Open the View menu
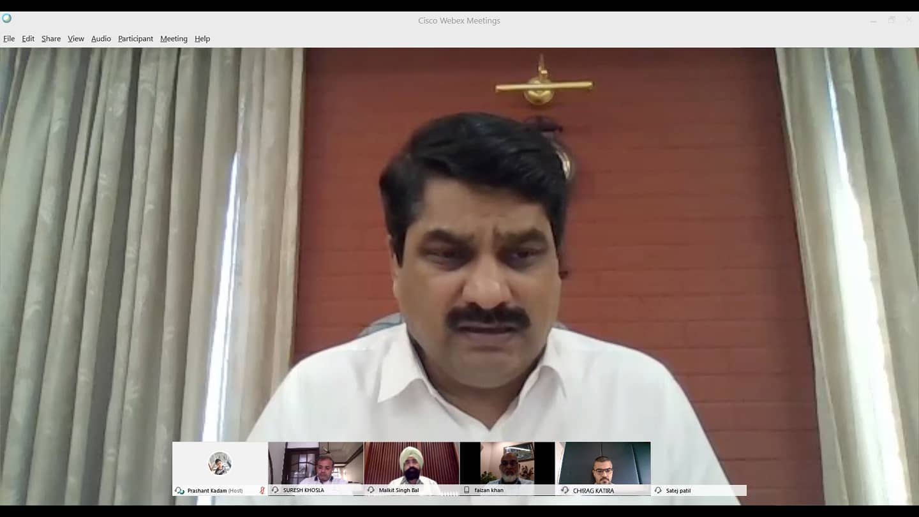 click(76, 38)
